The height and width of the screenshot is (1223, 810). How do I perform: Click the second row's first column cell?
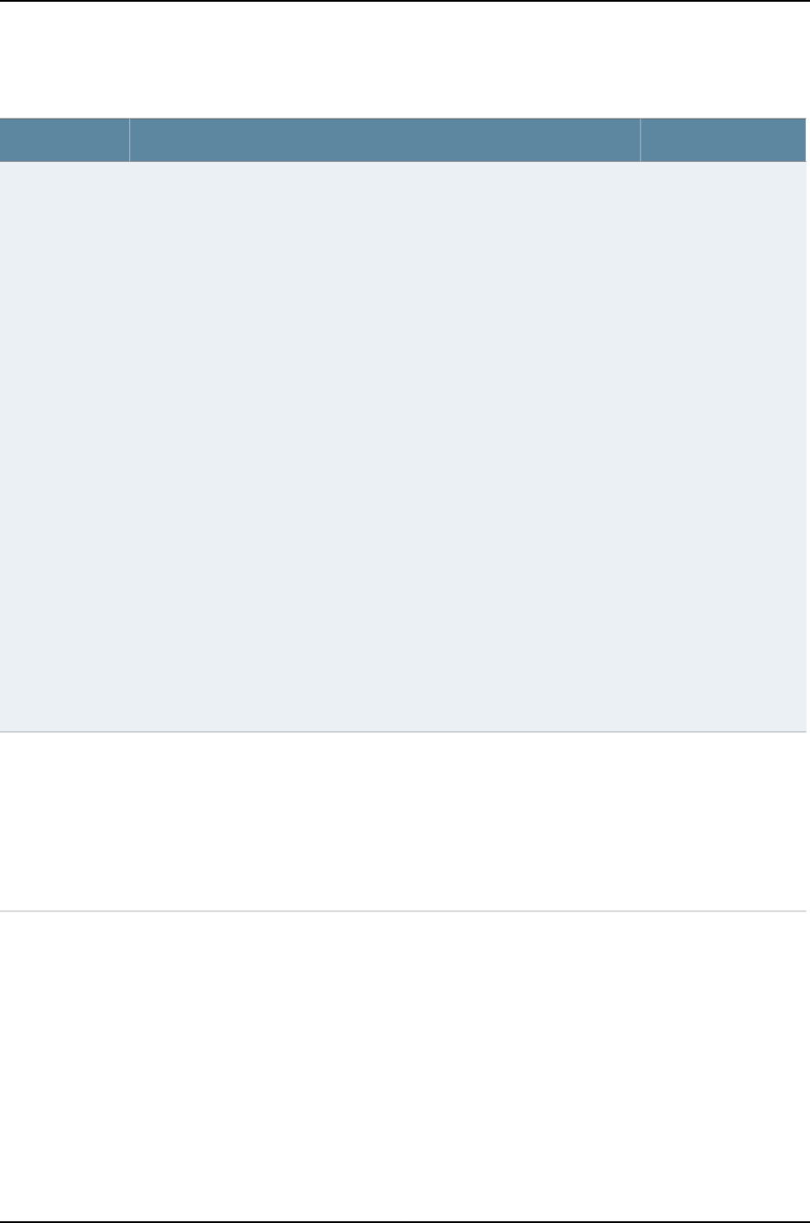point(64,821)
